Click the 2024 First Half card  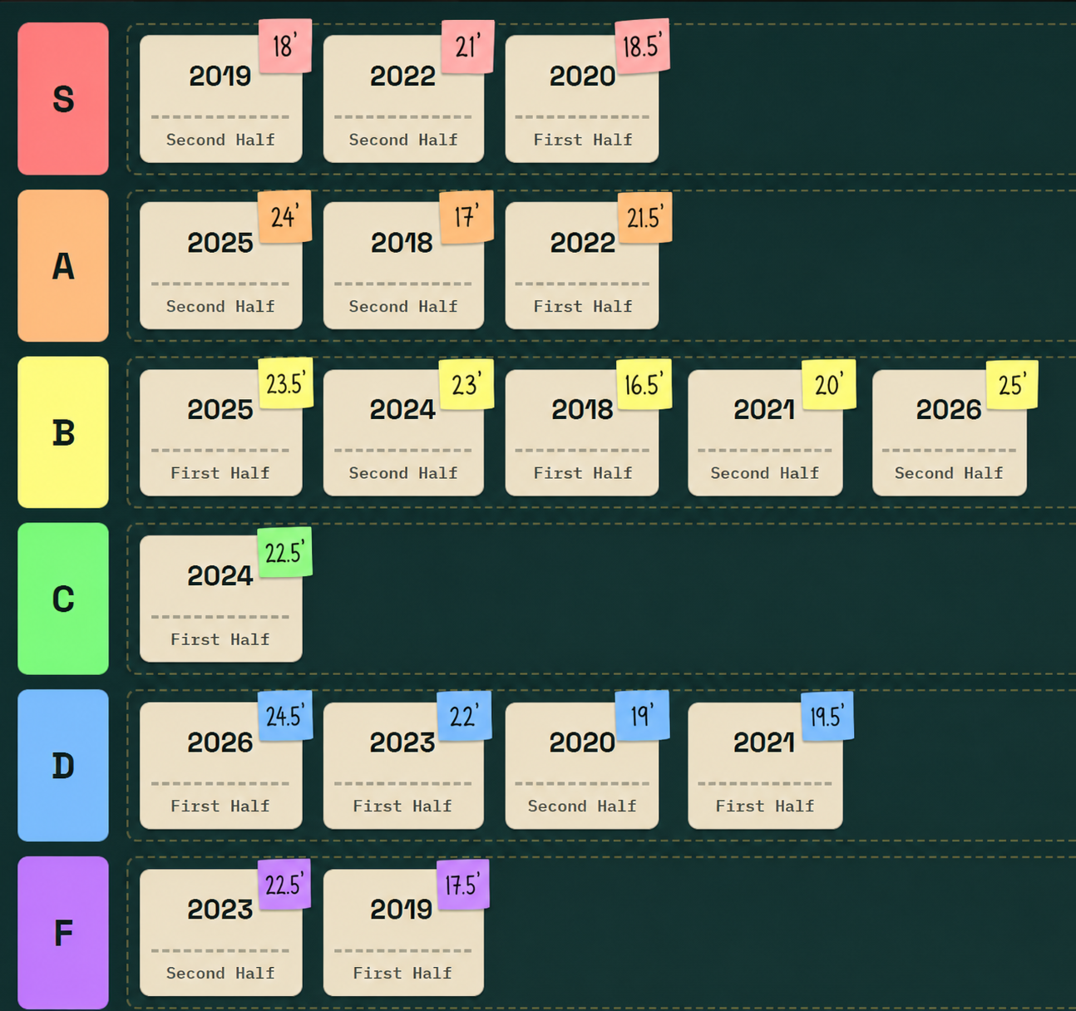point(220,599)
